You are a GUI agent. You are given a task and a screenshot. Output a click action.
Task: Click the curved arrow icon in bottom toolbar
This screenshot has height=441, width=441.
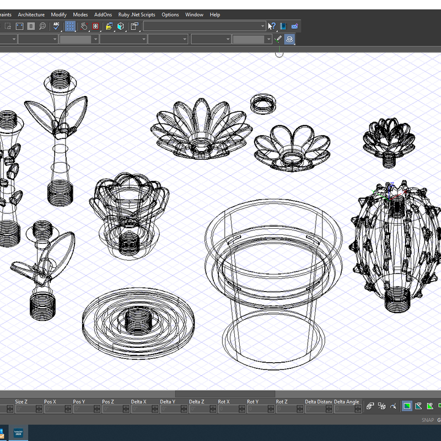pyautogui.click(x=393, y=406)
